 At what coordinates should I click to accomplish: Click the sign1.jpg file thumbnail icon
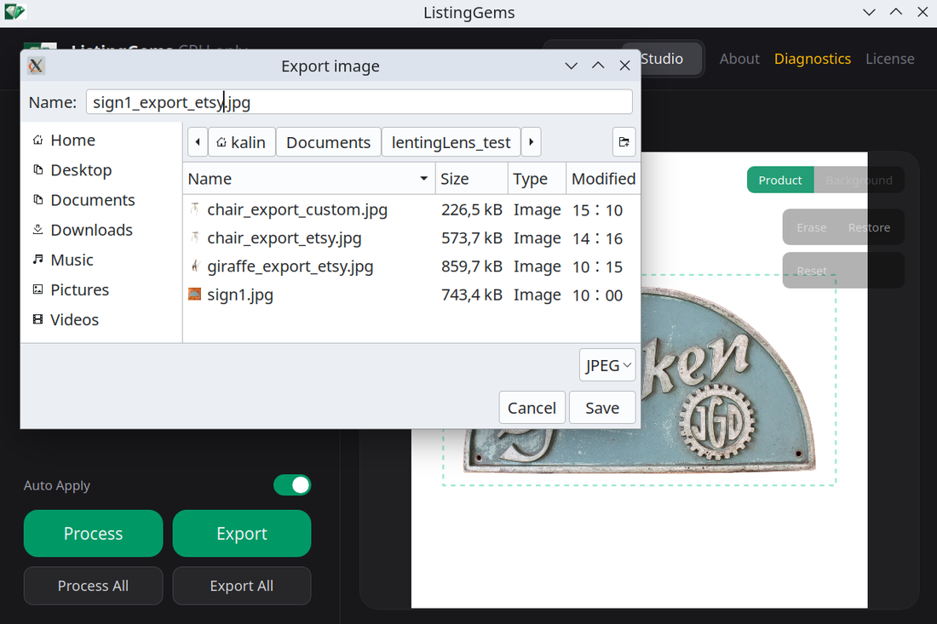195,295
